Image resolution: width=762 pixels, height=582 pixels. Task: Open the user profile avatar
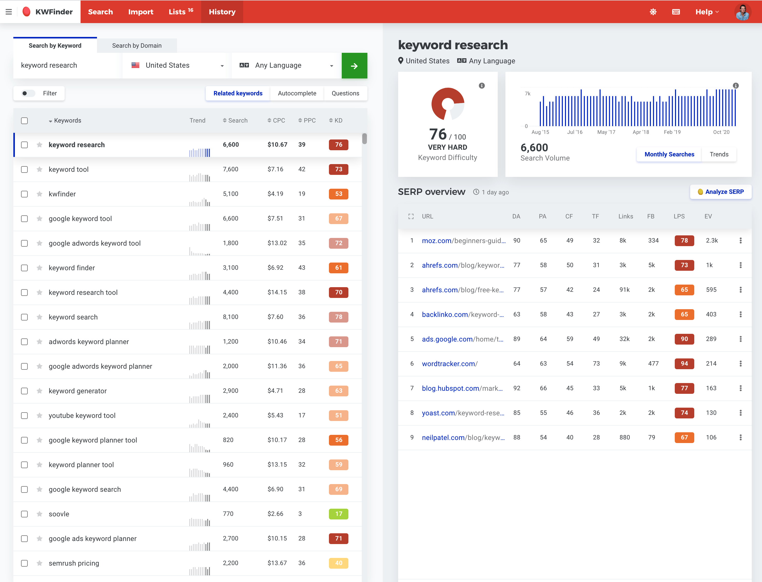[742, 12]
